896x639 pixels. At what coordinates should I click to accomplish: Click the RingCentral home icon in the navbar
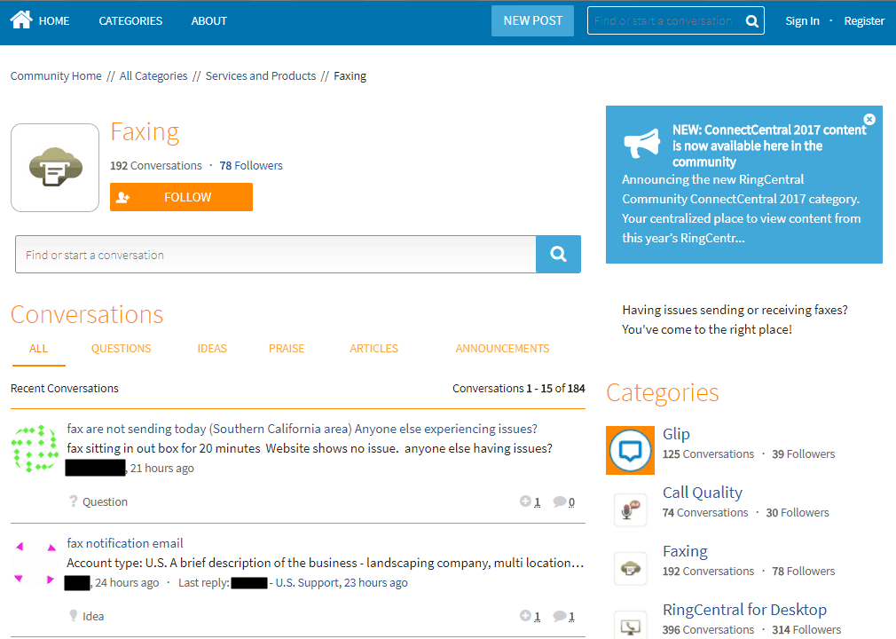point(21,20)
